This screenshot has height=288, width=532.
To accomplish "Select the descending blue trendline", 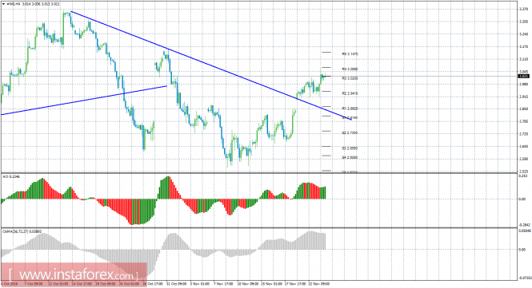I will (x=210, y=65).
